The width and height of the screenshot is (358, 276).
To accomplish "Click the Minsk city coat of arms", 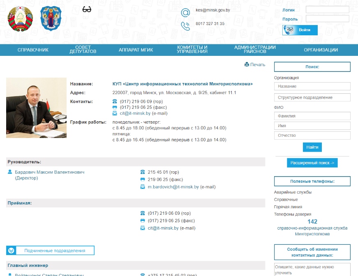I will click(x=51, y=18).
